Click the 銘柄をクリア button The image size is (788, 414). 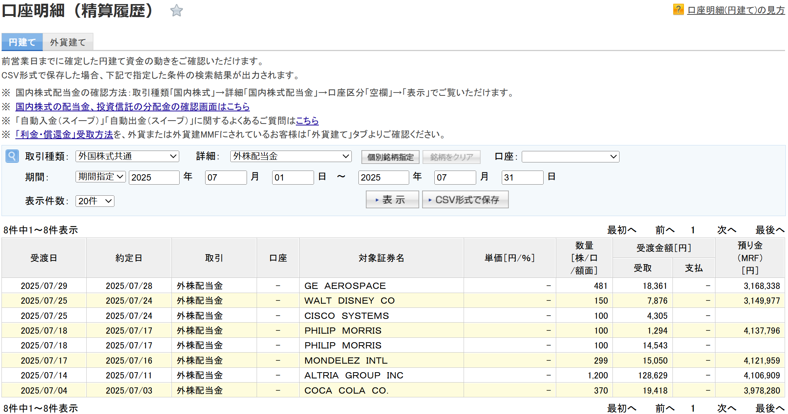451,157
